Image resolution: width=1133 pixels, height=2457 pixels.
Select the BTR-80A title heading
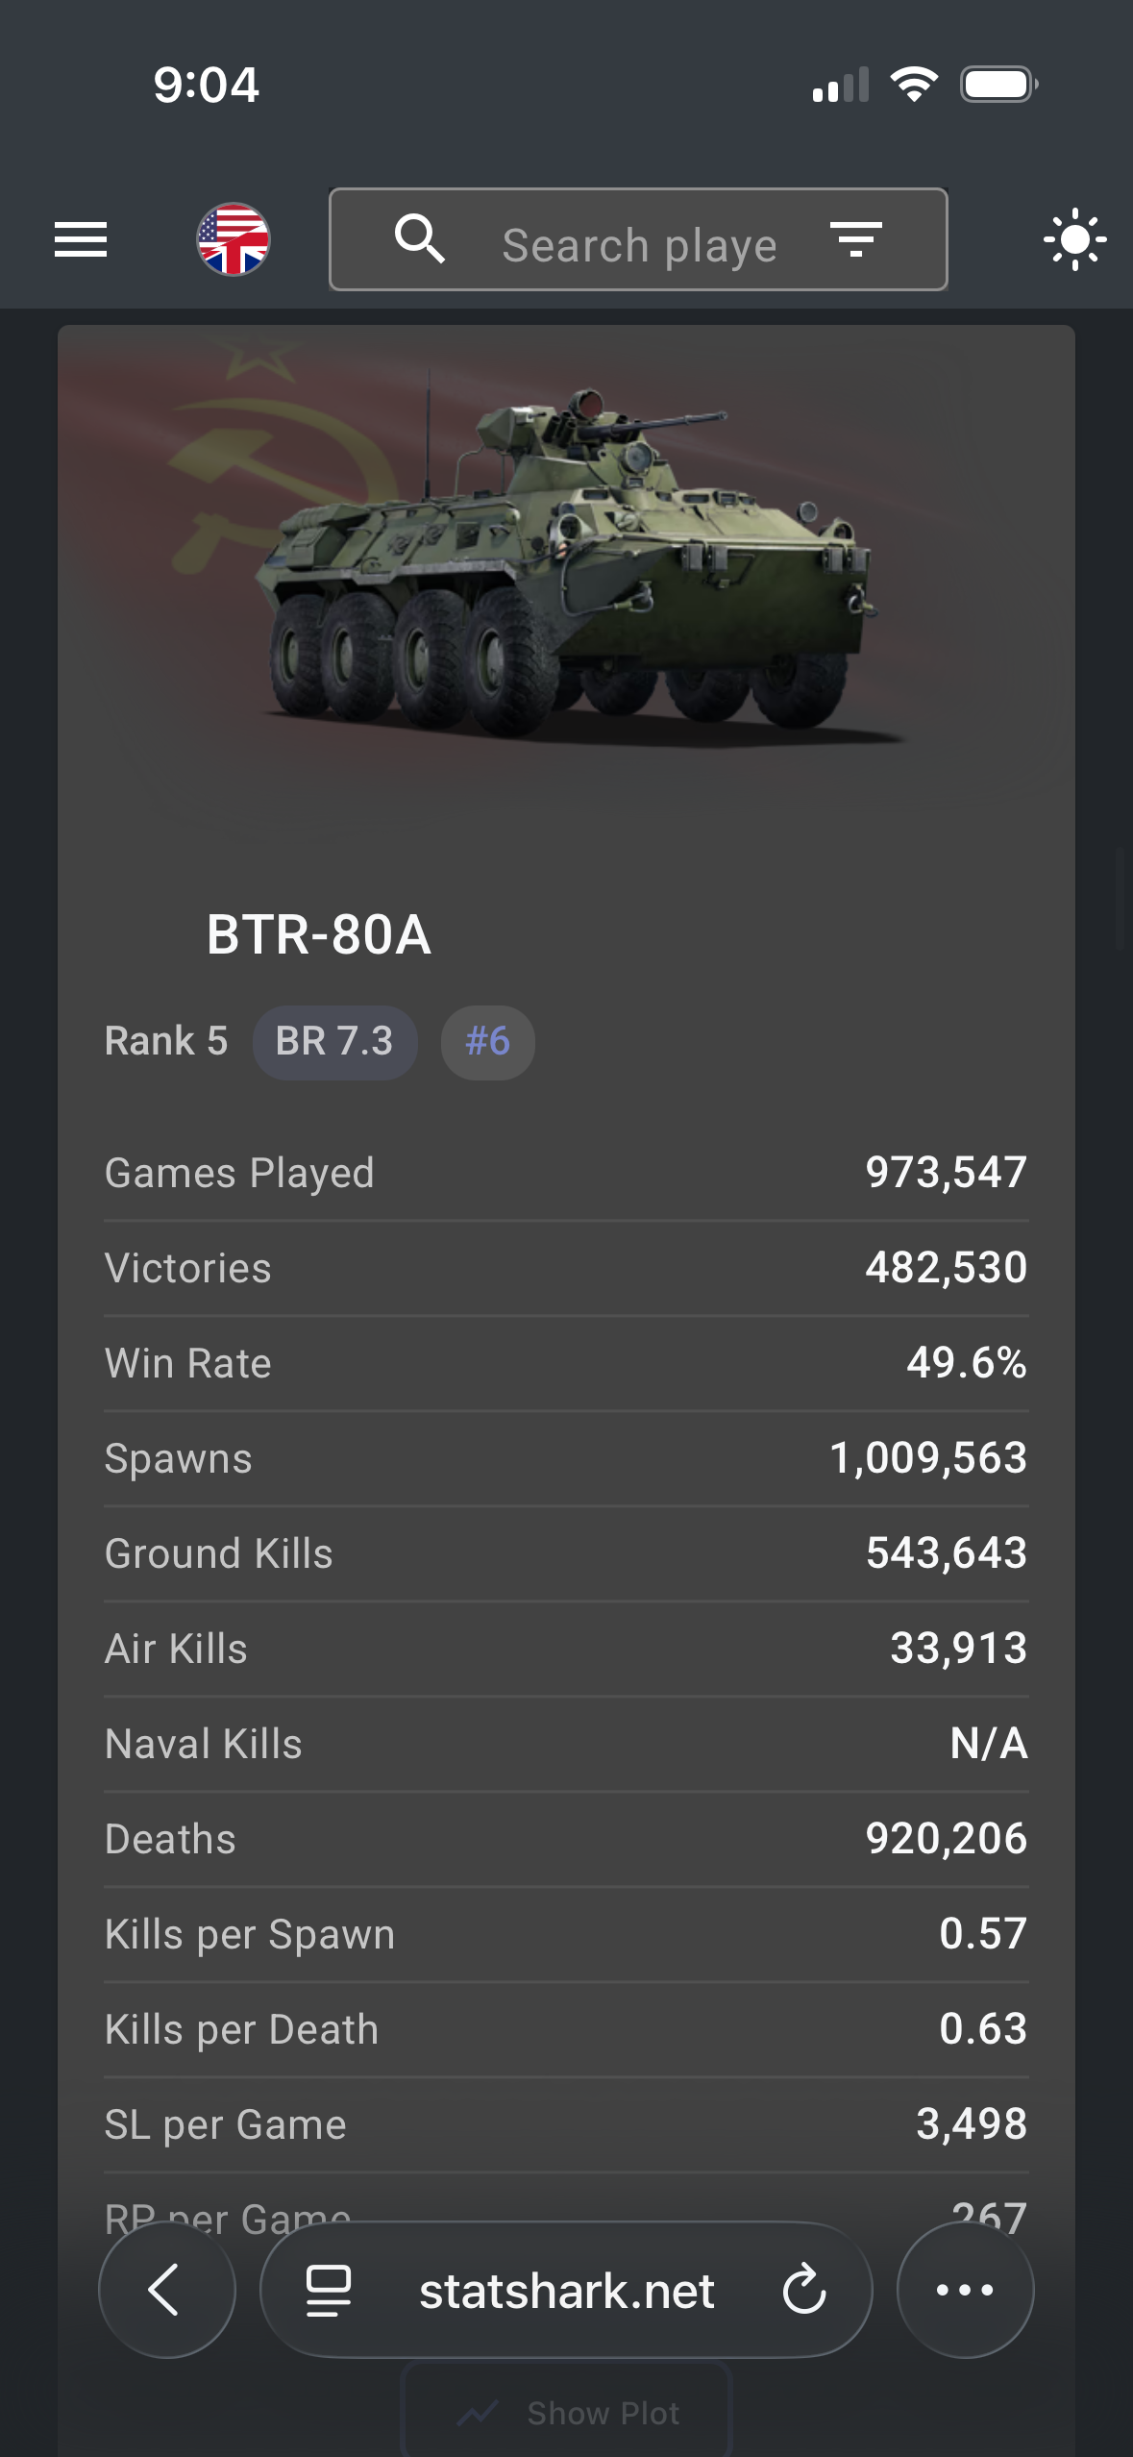coord(319,934)
